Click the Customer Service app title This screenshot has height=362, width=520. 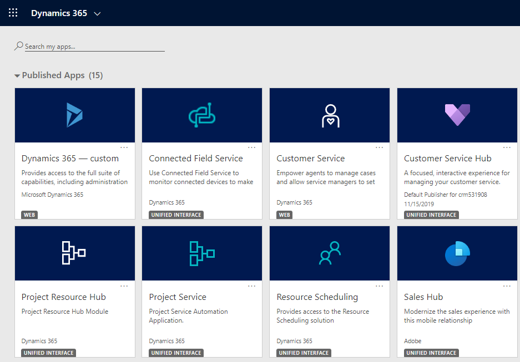pos(310,158)
